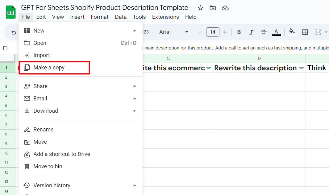Expand the Email submenu
329x195 pixels.
click(x=81, y=99)
